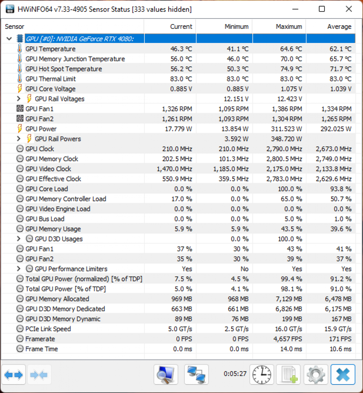Click clock icon beside PCIe Link Speed

(20, 329)
